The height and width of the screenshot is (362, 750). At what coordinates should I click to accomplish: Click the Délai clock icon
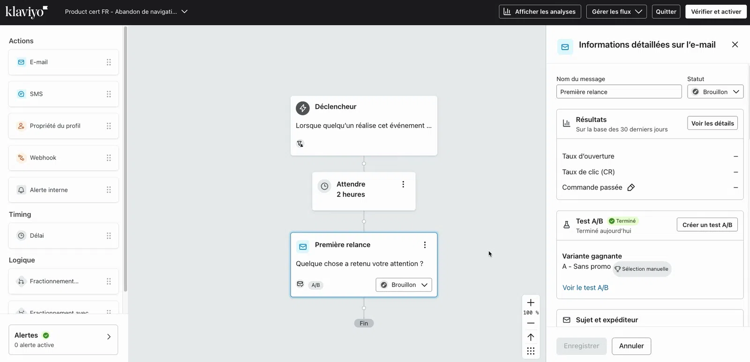click(21, 235)
